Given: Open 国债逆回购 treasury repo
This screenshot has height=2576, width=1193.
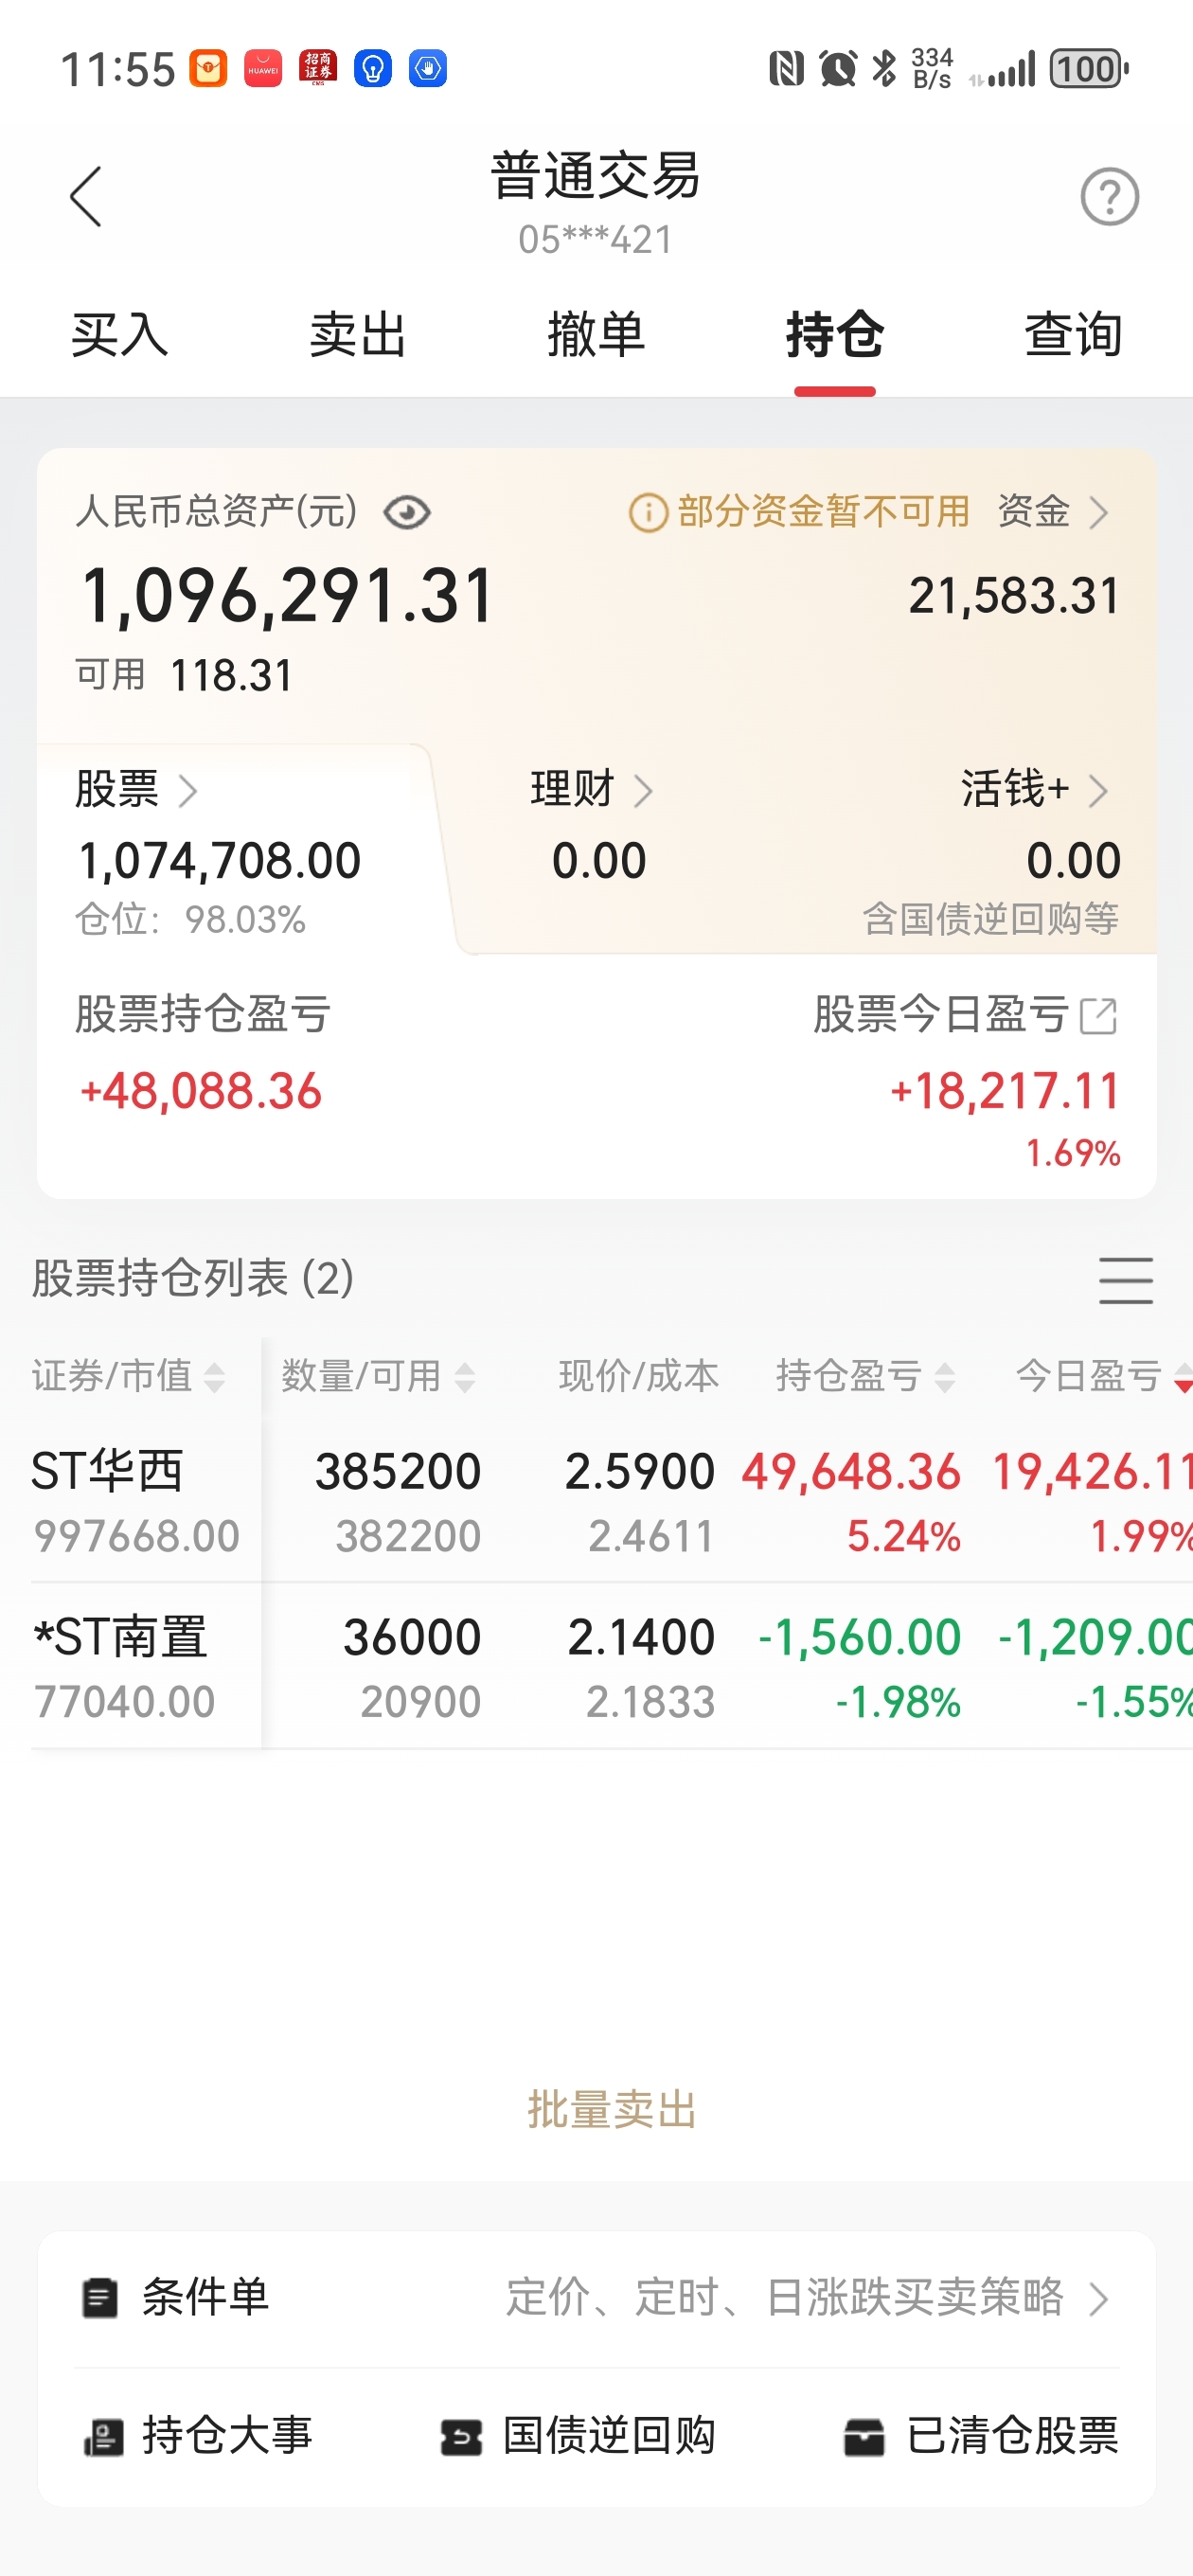Looking at the screenshot, I should coord(578,2435).
